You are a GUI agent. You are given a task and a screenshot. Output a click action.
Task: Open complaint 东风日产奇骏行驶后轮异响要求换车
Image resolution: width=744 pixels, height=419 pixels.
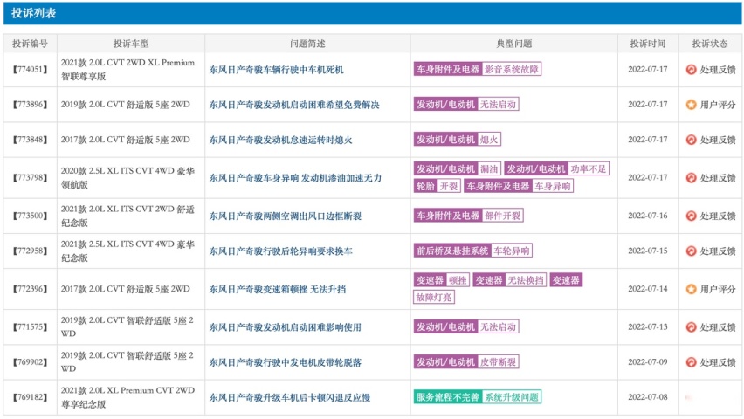coord(280,251)
